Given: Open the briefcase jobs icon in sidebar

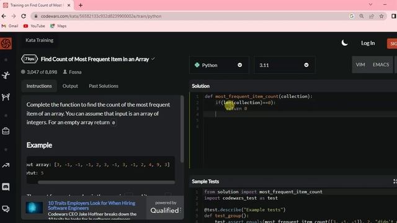Looking at the screenshot, I should 6,131.
